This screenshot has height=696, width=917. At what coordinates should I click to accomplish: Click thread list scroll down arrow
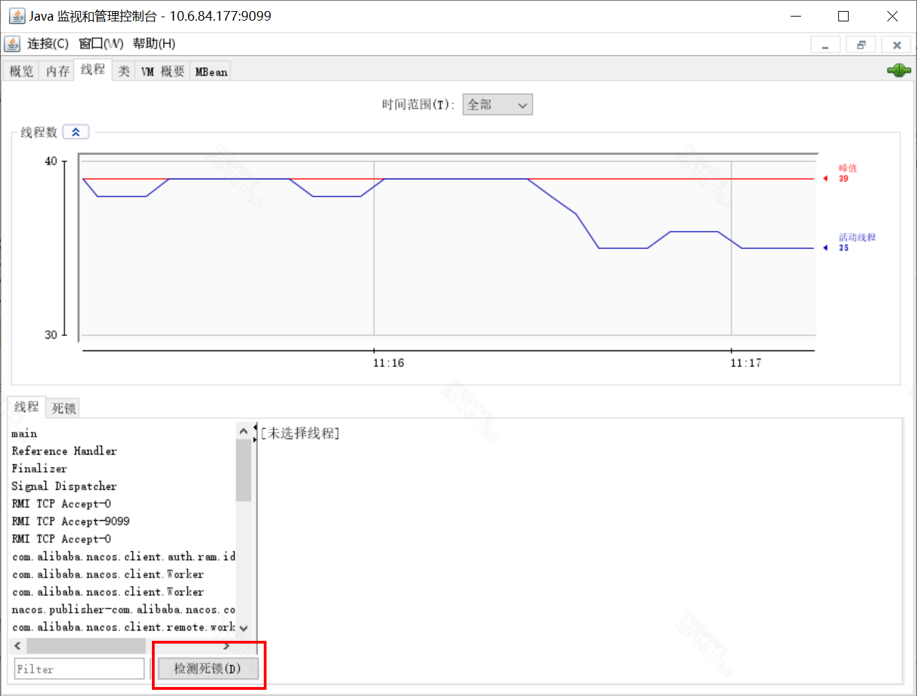point(243,628)
